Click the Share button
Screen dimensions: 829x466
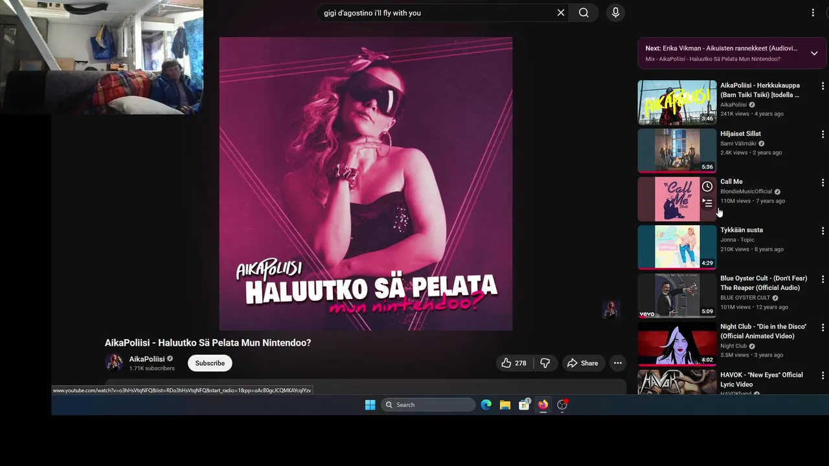(x=583, y=363)
